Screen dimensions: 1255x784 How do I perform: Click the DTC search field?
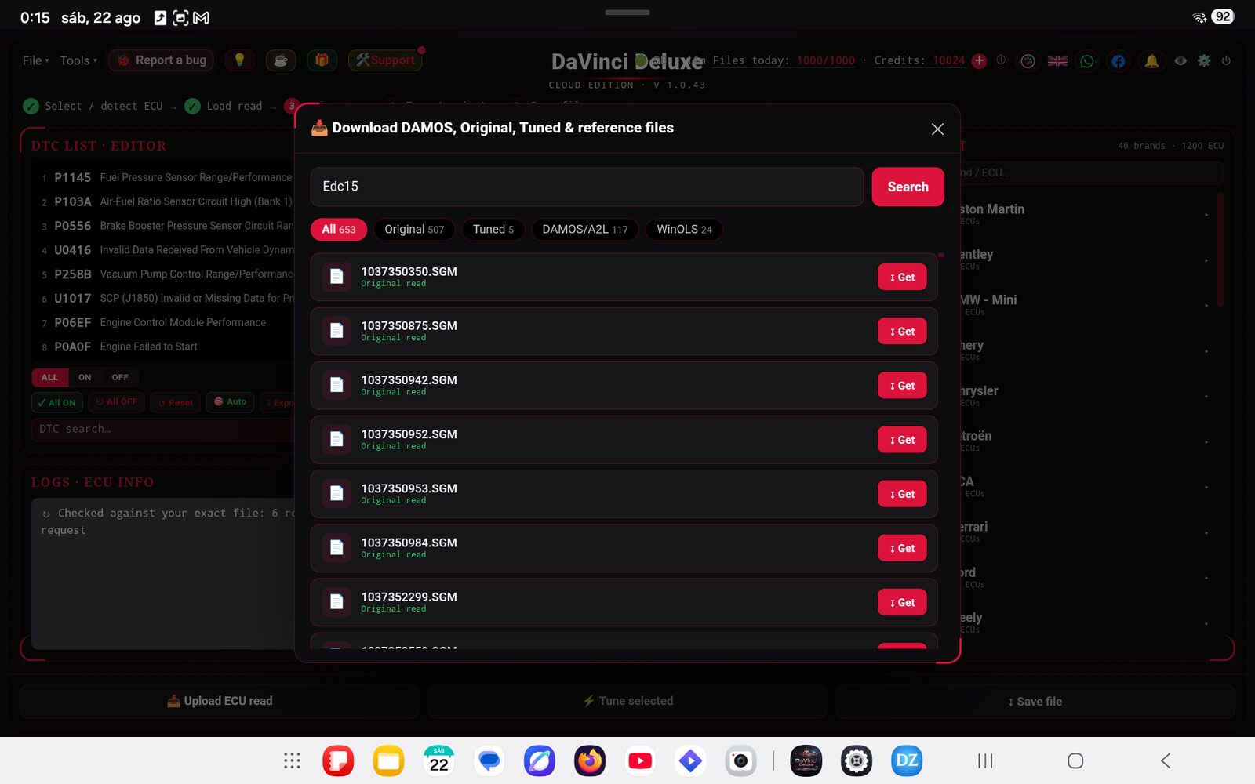coord(163,429)
